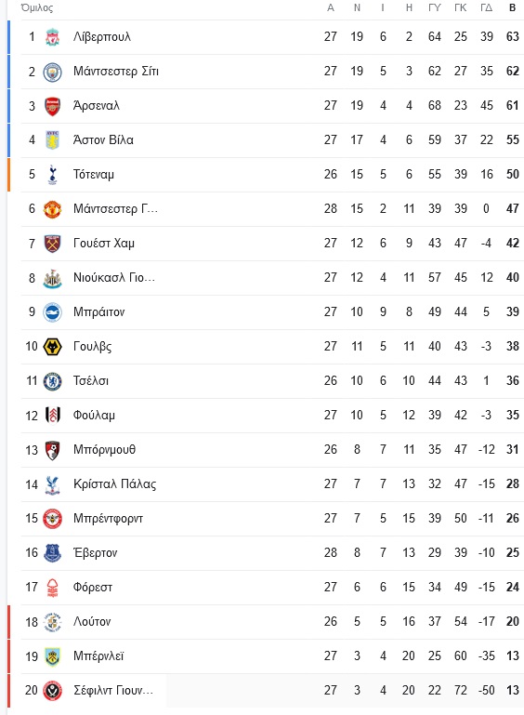
Task: Click the Everton crest icon
Action: click(x=52, y=553)
